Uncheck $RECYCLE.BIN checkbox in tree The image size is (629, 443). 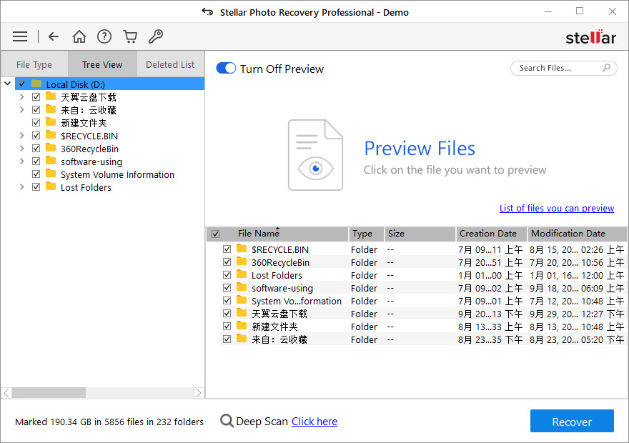click(36, 136)
